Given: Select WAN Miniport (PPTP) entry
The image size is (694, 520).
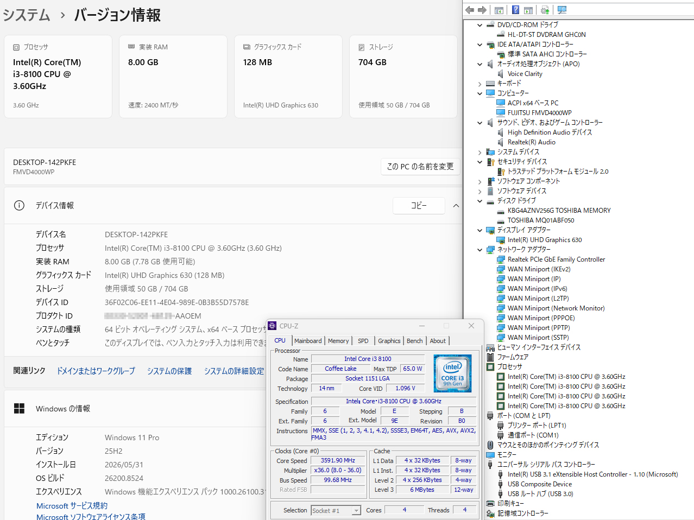Looking at the screenshot, I should pyautogui.click(x=538, y=328).
